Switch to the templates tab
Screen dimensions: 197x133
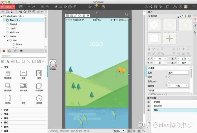[21, 51]
